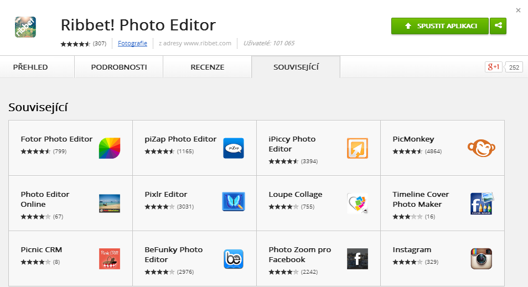Viewport: 528px width, 287px height.
Task: Open the piZap Photo Editor speech bubble icon
Action: 234,148
